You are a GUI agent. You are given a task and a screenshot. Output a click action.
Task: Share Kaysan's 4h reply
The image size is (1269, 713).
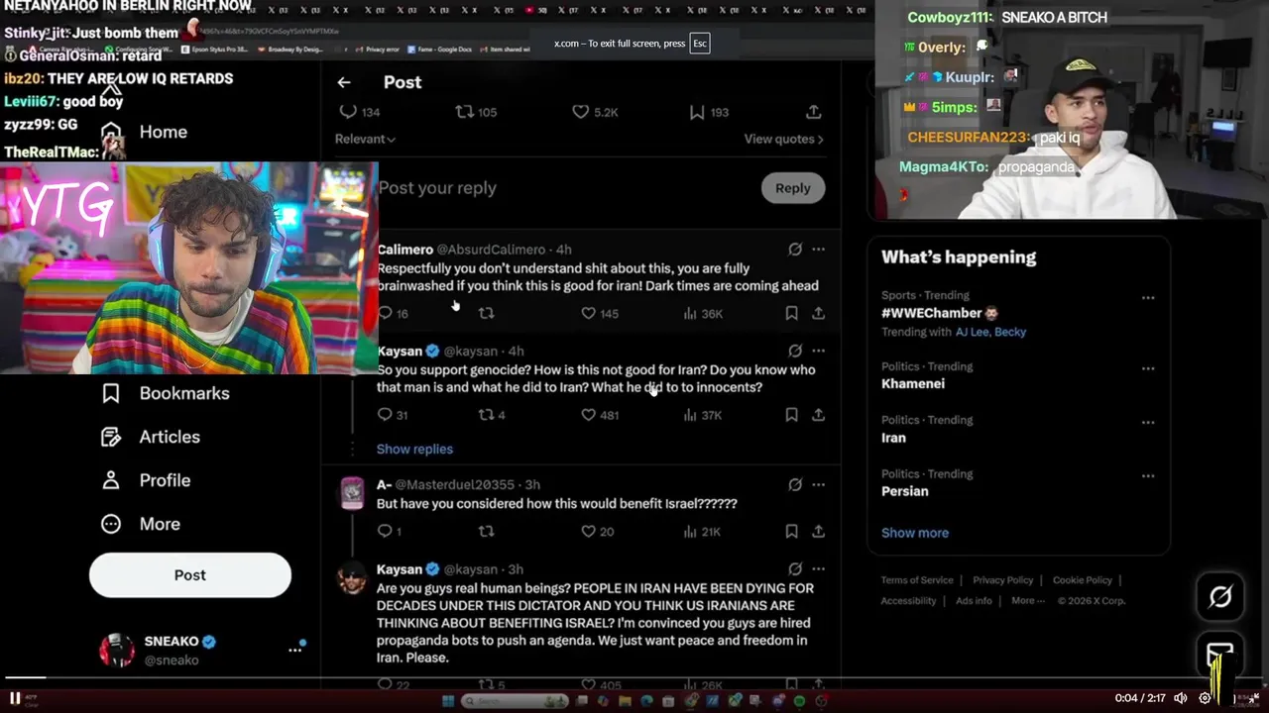point(818,415)
